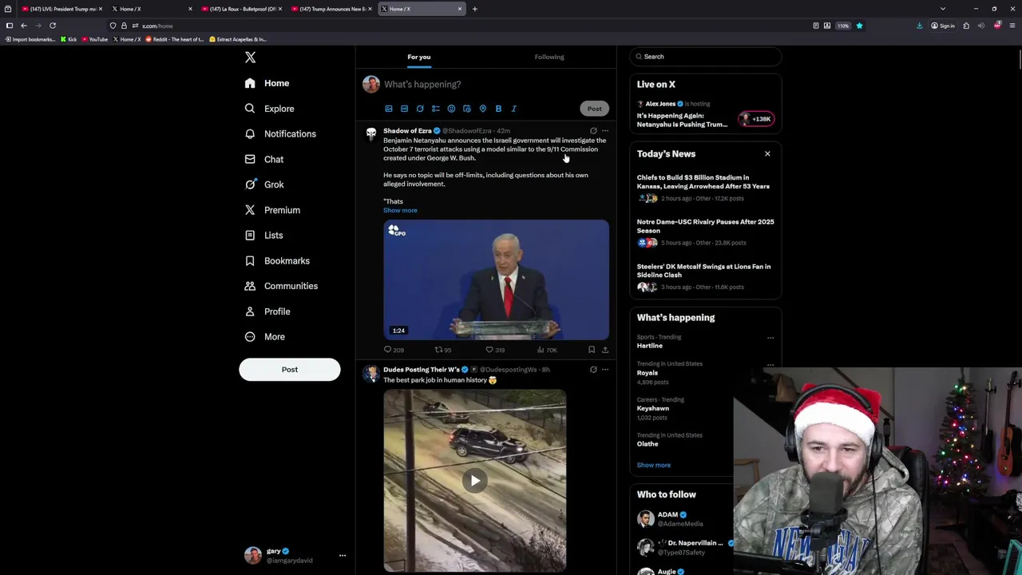
Task: Reply to the Shadow of Ezra post
Action: coord(394,350)
